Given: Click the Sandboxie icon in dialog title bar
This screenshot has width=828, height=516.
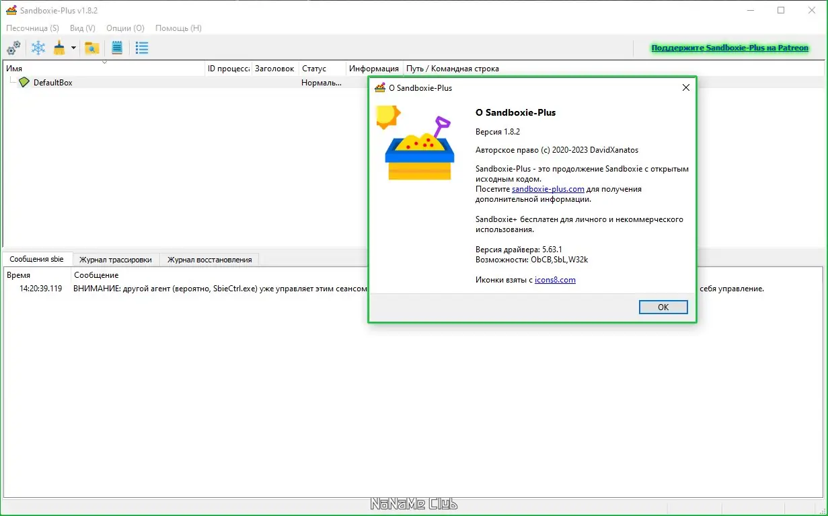Looking at the screenshot, I should (x=380, y=88).
